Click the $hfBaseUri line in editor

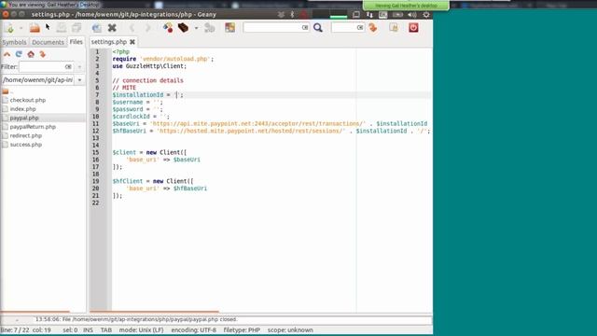pyautogui.click(x=271, y=131)
